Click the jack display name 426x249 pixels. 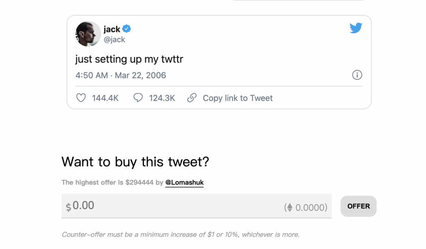pyautogui.click(x=111, y=29)
